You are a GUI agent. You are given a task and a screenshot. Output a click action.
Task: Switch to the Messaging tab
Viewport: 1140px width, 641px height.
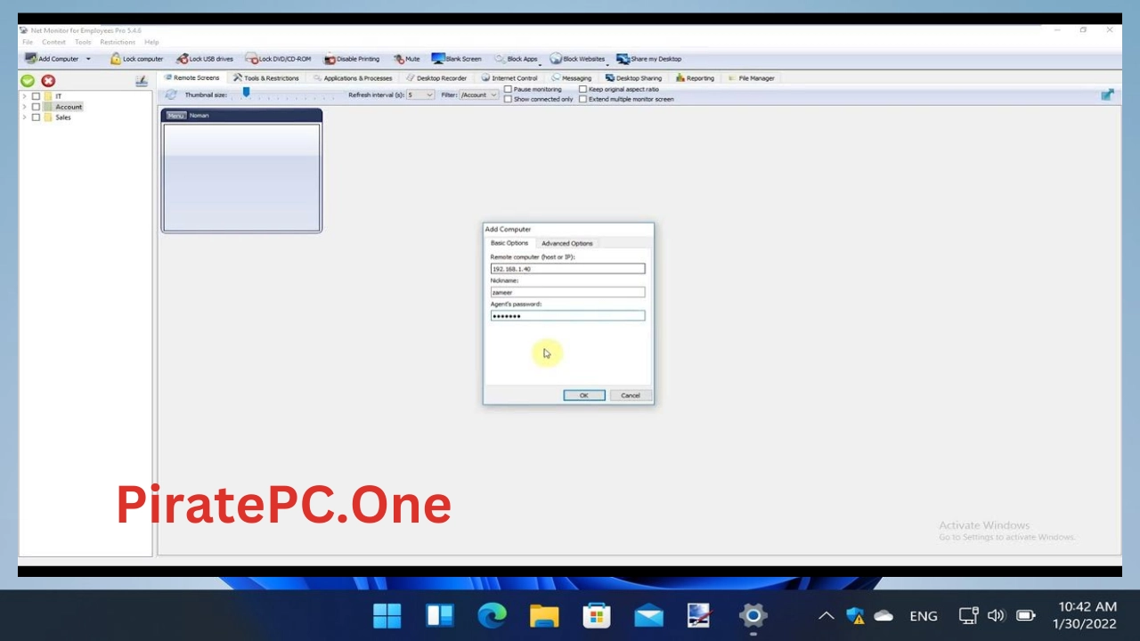(571, 77)
